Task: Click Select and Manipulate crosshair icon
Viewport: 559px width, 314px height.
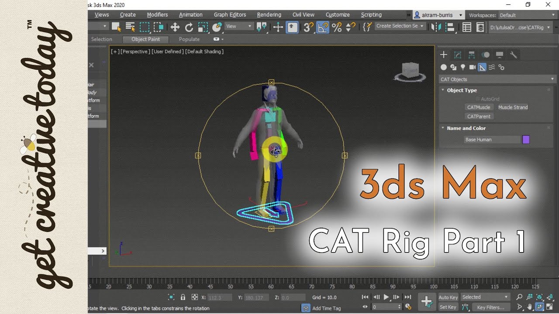Action: (278, 27)
